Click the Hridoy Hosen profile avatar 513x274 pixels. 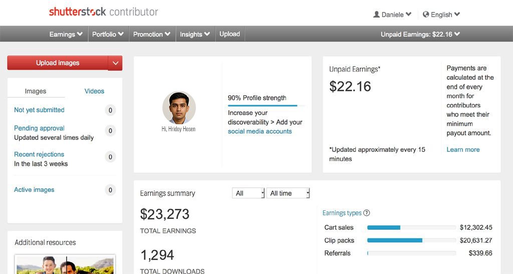pos(179,108)
